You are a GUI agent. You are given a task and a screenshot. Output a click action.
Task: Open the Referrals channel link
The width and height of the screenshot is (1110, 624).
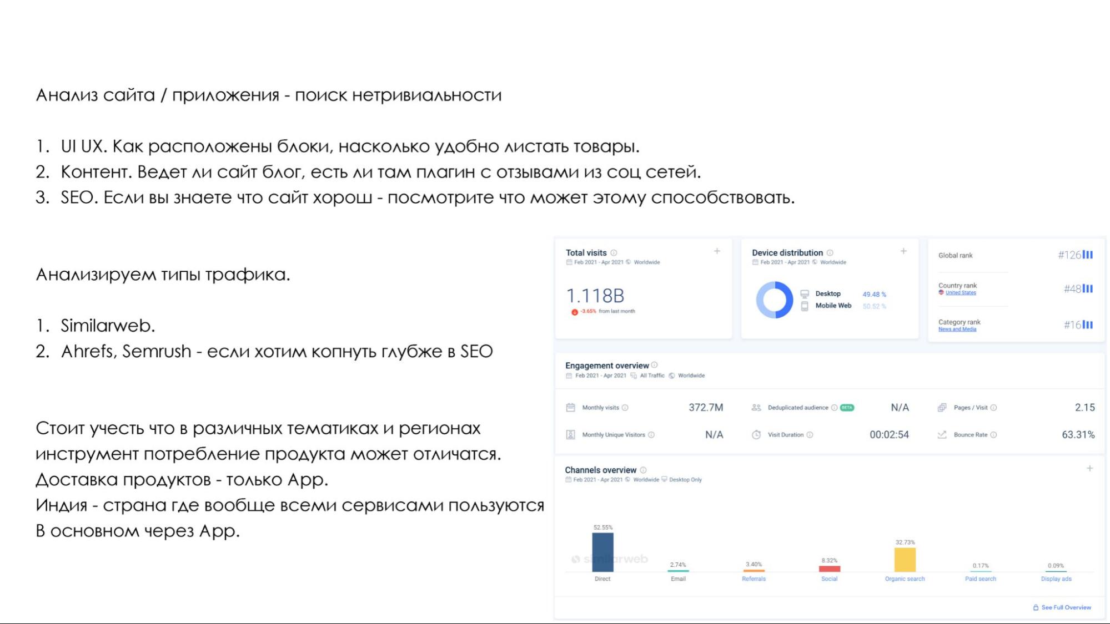tap(754, 579)
